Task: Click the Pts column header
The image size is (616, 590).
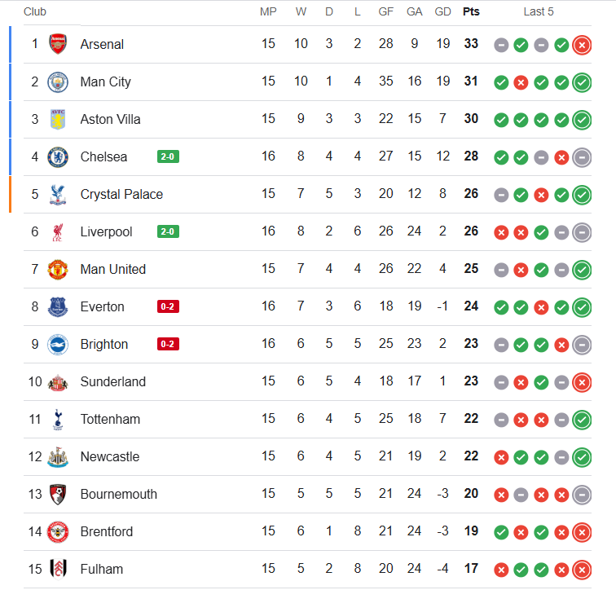Action: [471, 11]
